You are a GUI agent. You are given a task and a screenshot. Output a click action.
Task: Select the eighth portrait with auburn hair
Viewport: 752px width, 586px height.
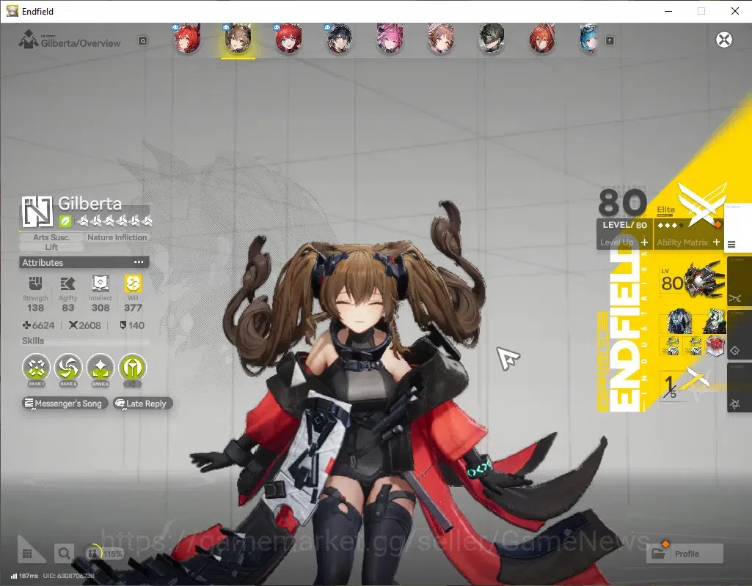coord(542,38)
